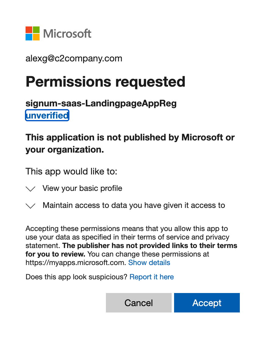Open the unverified publisher link
This screenshot has height=338, width=266.
click(x=47, y=116)
